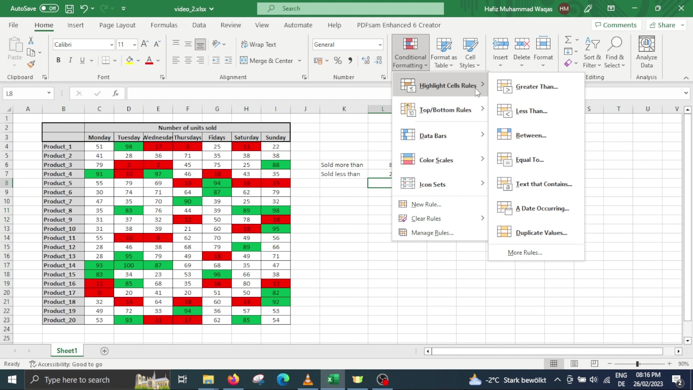Click More Rules at submenu bottom
This screenshot has width=693, height=390.
tap(525, 252)
